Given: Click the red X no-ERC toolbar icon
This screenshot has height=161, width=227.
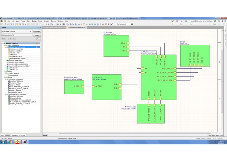Looking at the screenshot, I should click(106, 24).
